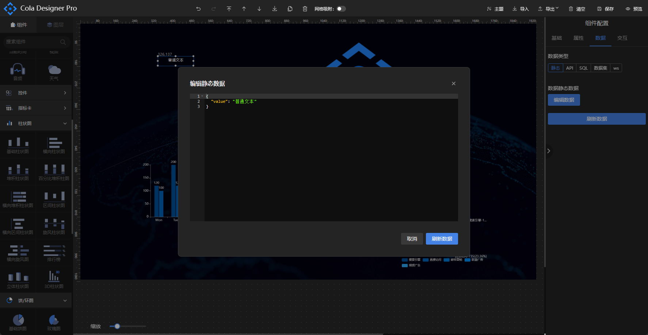
Task: Click the copy component icon
Action: coord(290,9)
